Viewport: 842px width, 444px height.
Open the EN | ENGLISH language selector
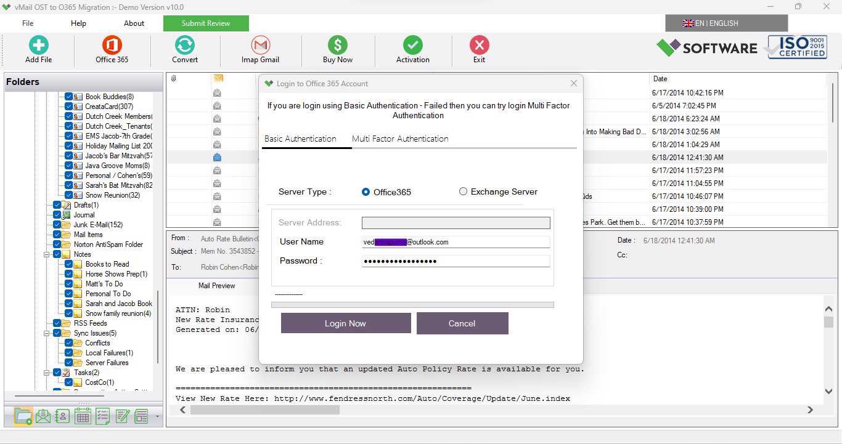tap(726, 23)
